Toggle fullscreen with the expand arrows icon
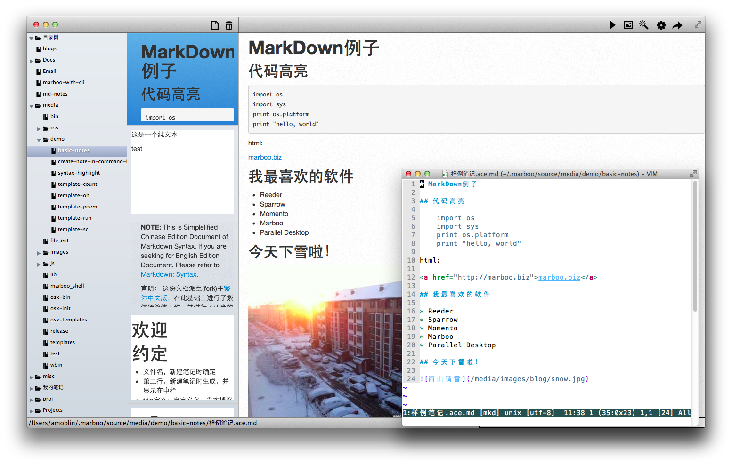 pos(698,25)
